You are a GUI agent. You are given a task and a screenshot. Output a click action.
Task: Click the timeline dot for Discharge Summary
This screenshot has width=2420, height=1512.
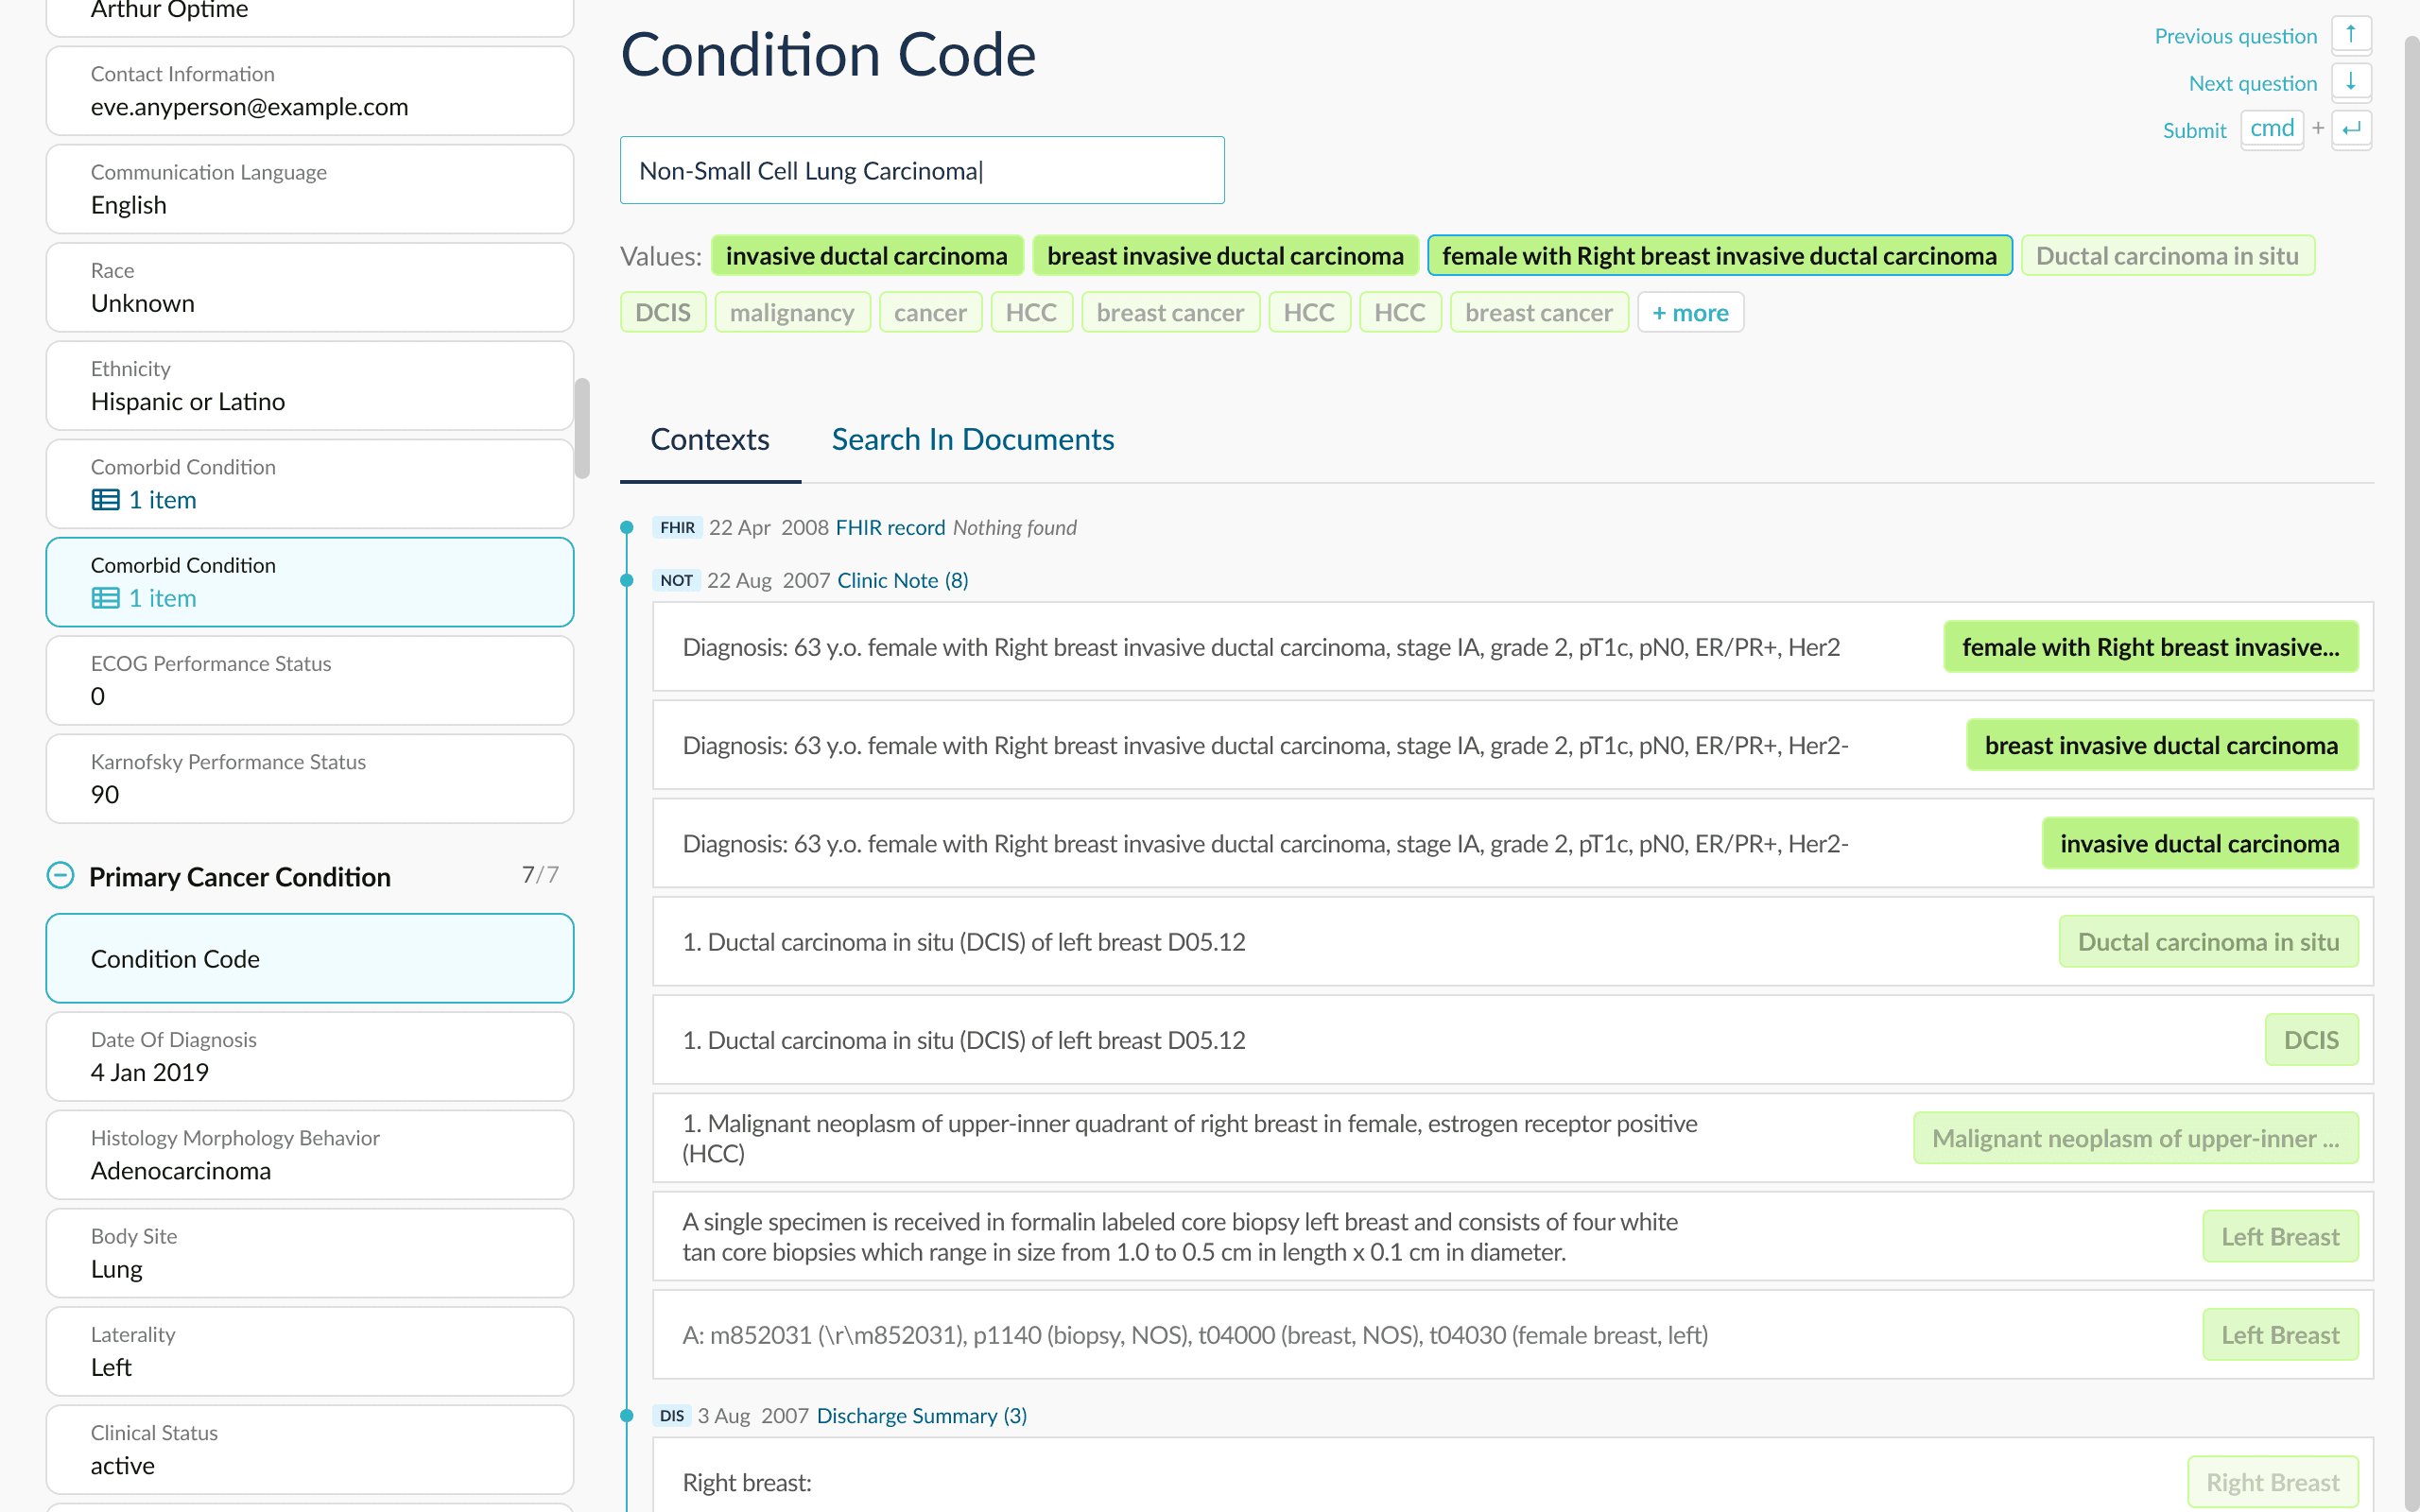point(627,1415)
